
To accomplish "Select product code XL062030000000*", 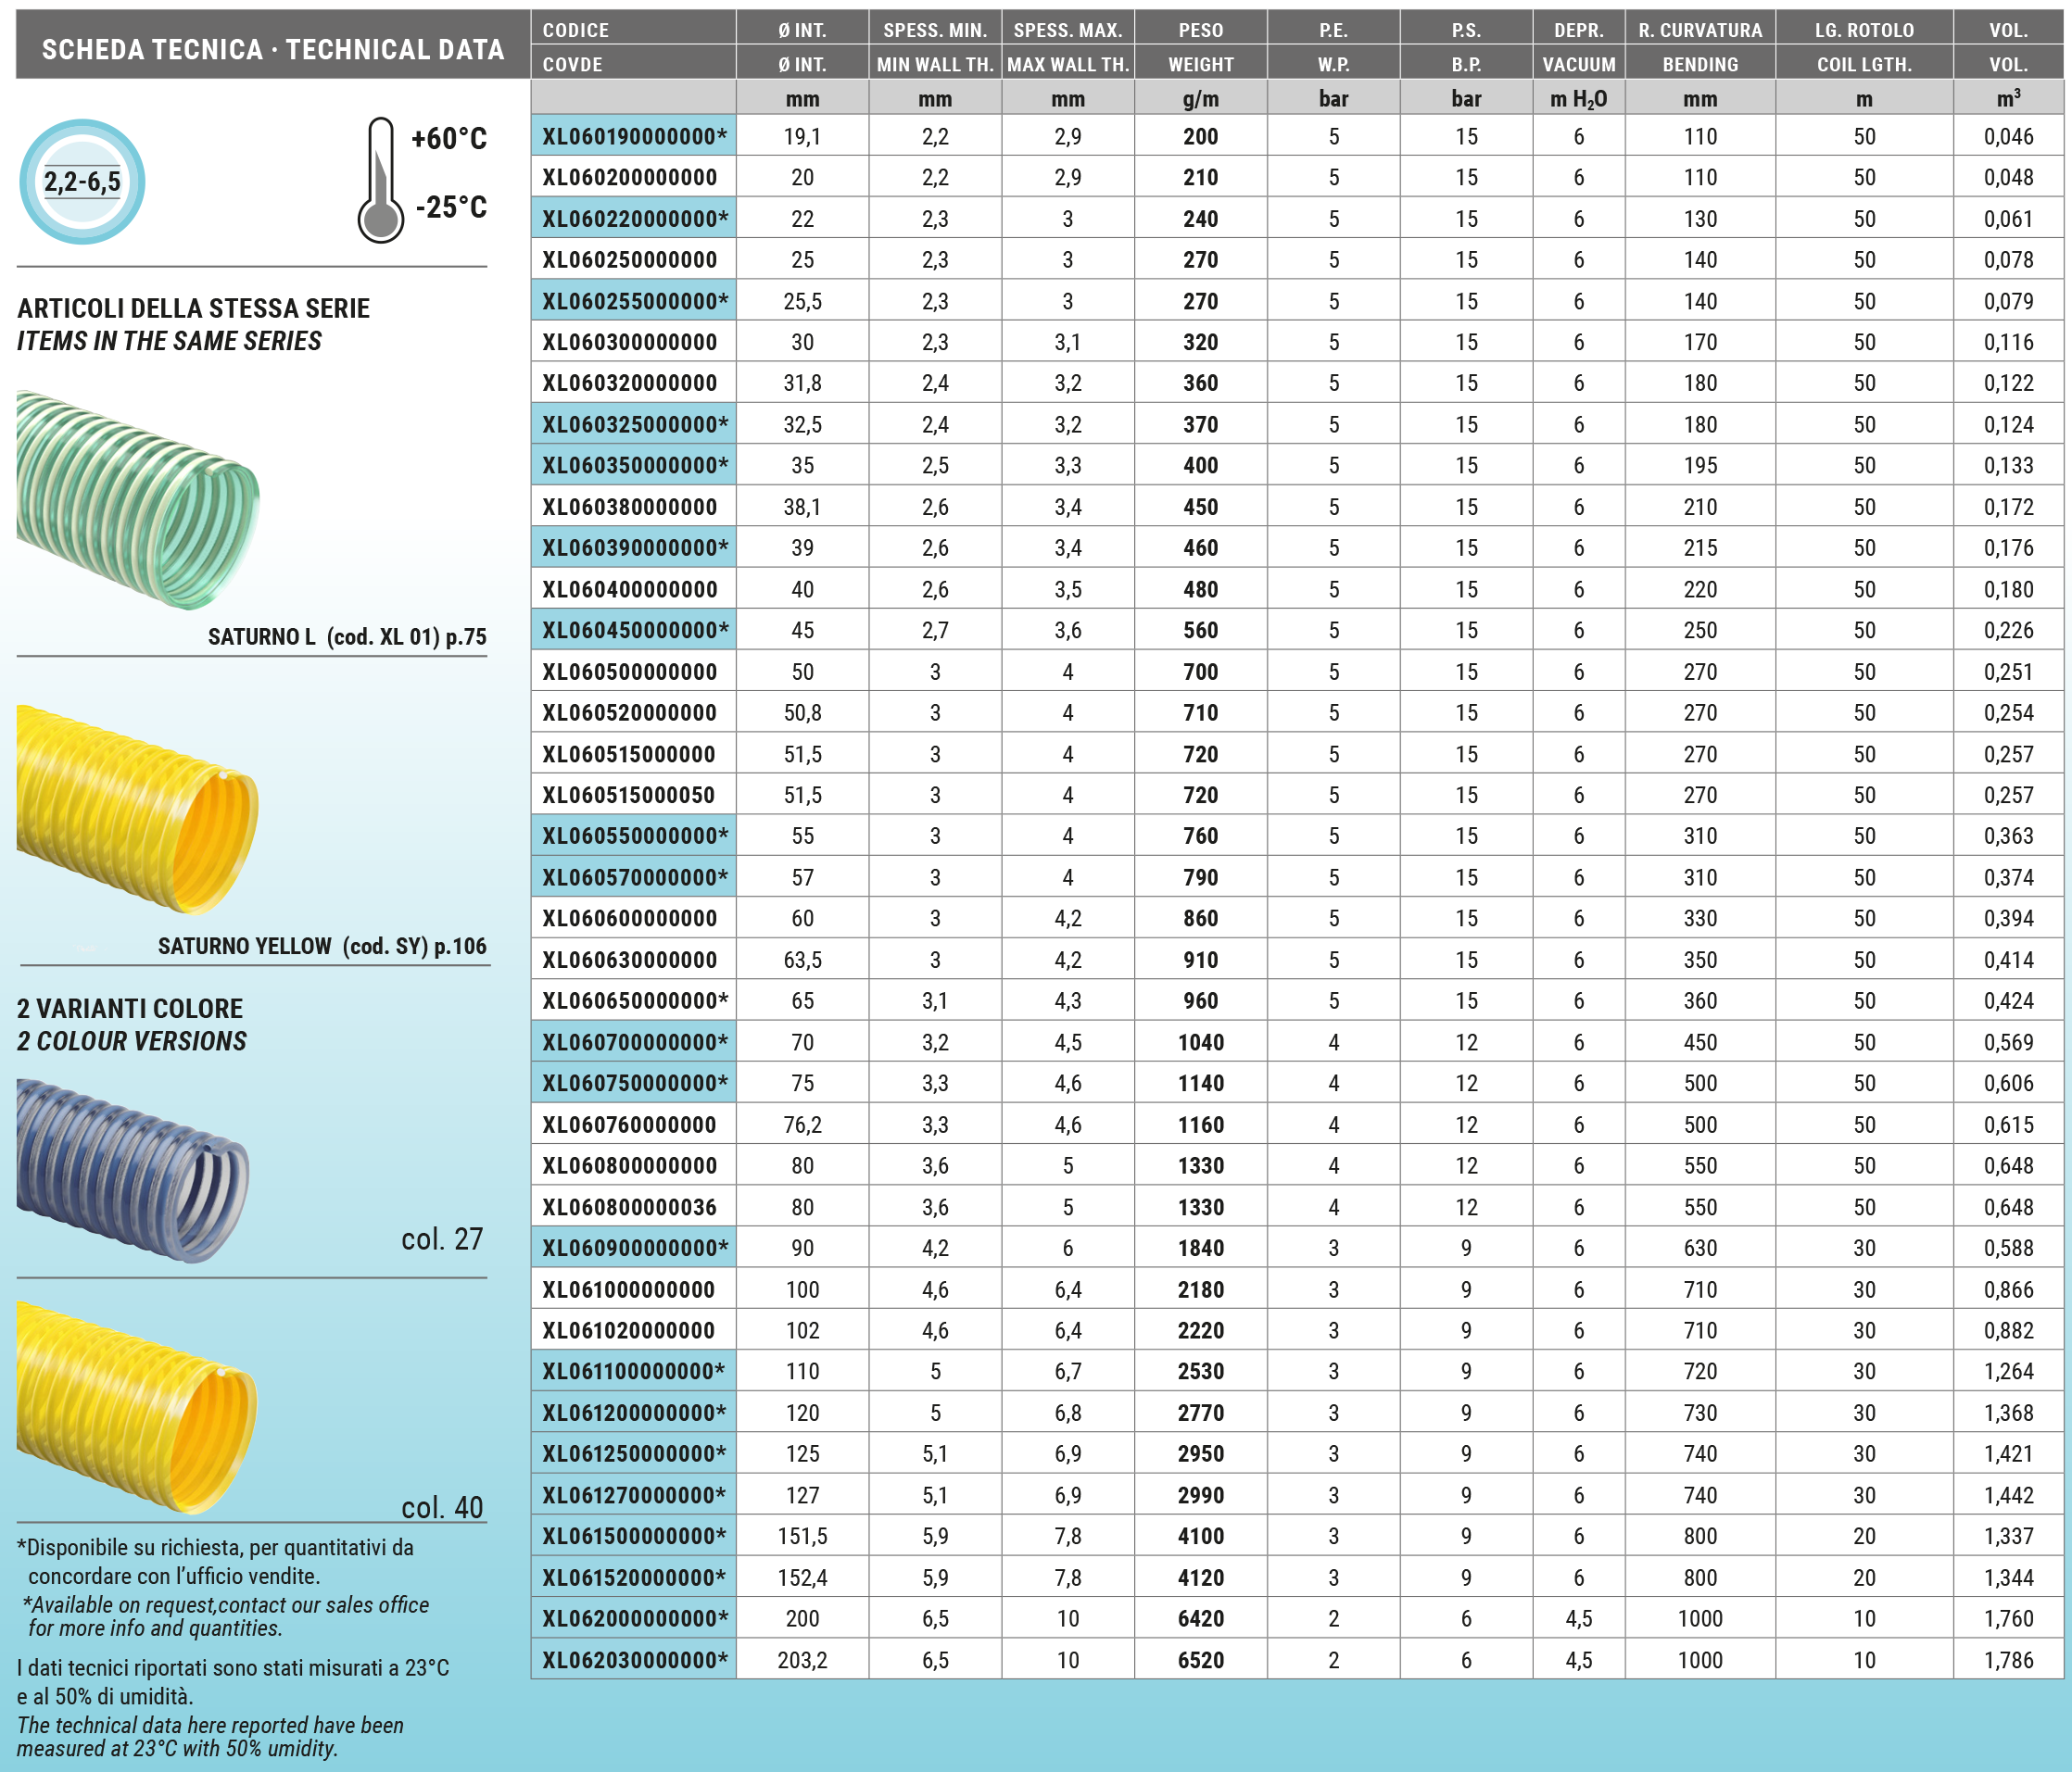I will click(634, 1660).
